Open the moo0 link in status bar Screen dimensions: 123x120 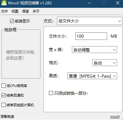pyautogui.click(x=115, y=117)
